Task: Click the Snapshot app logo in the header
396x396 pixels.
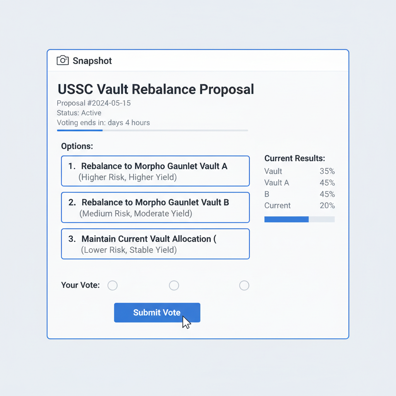Action: [x=84, y=60]
